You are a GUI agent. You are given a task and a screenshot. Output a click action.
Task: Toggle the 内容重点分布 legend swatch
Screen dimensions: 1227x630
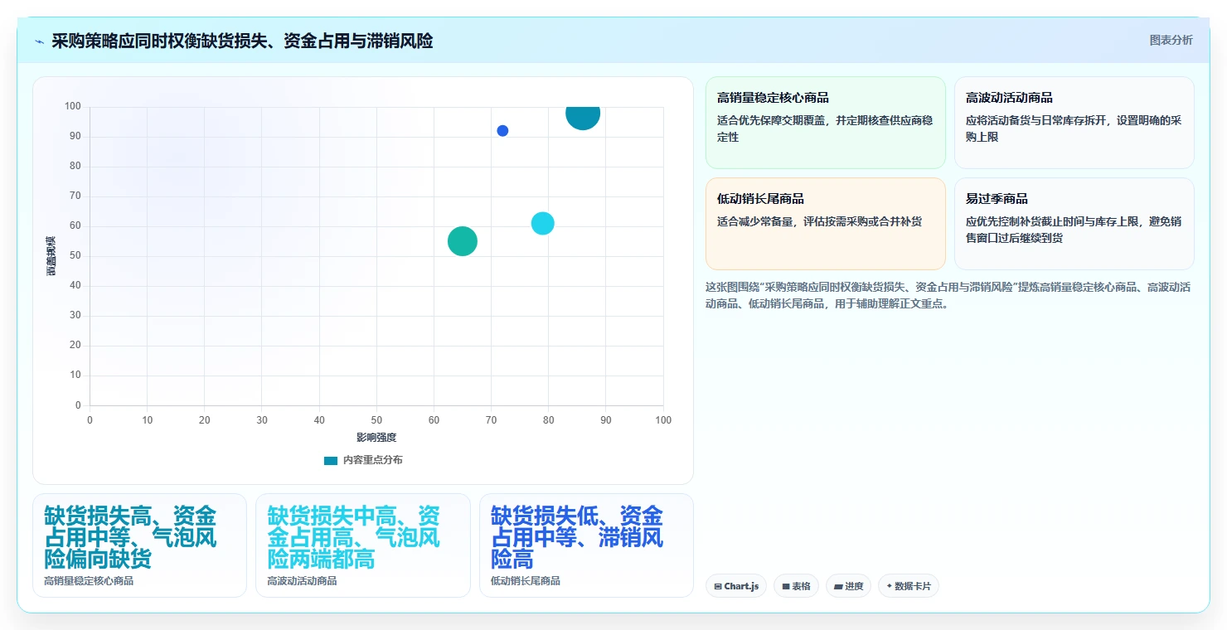(331, 460)
